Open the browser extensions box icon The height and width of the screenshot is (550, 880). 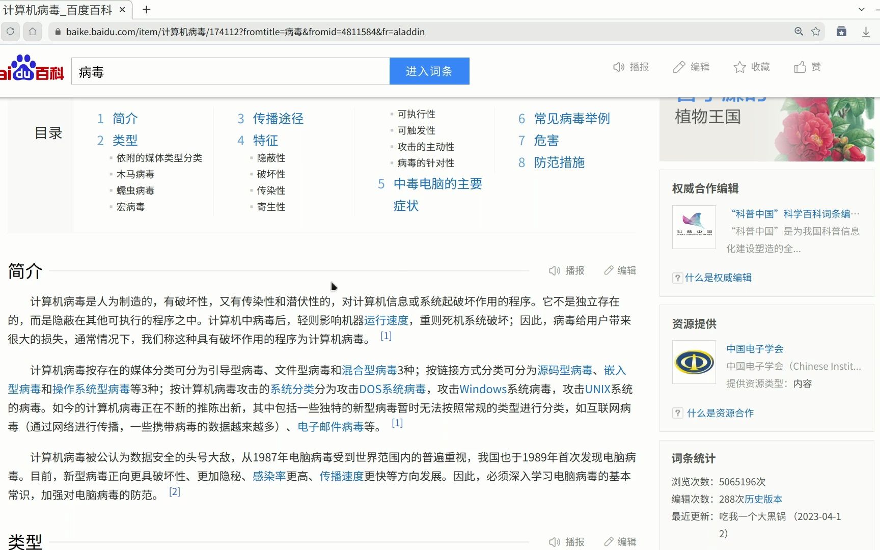(x=841, y=32)
